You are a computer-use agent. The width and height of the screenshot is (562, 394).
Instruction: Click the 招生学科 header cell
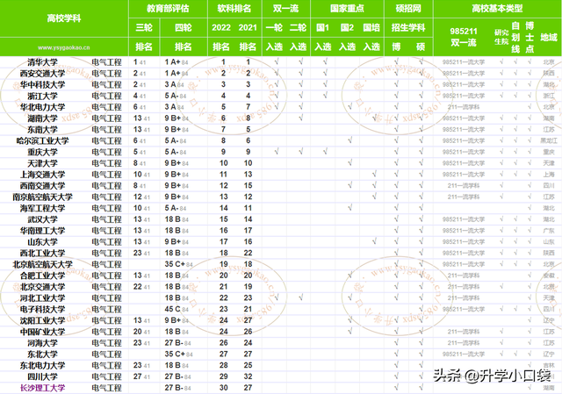408,27
